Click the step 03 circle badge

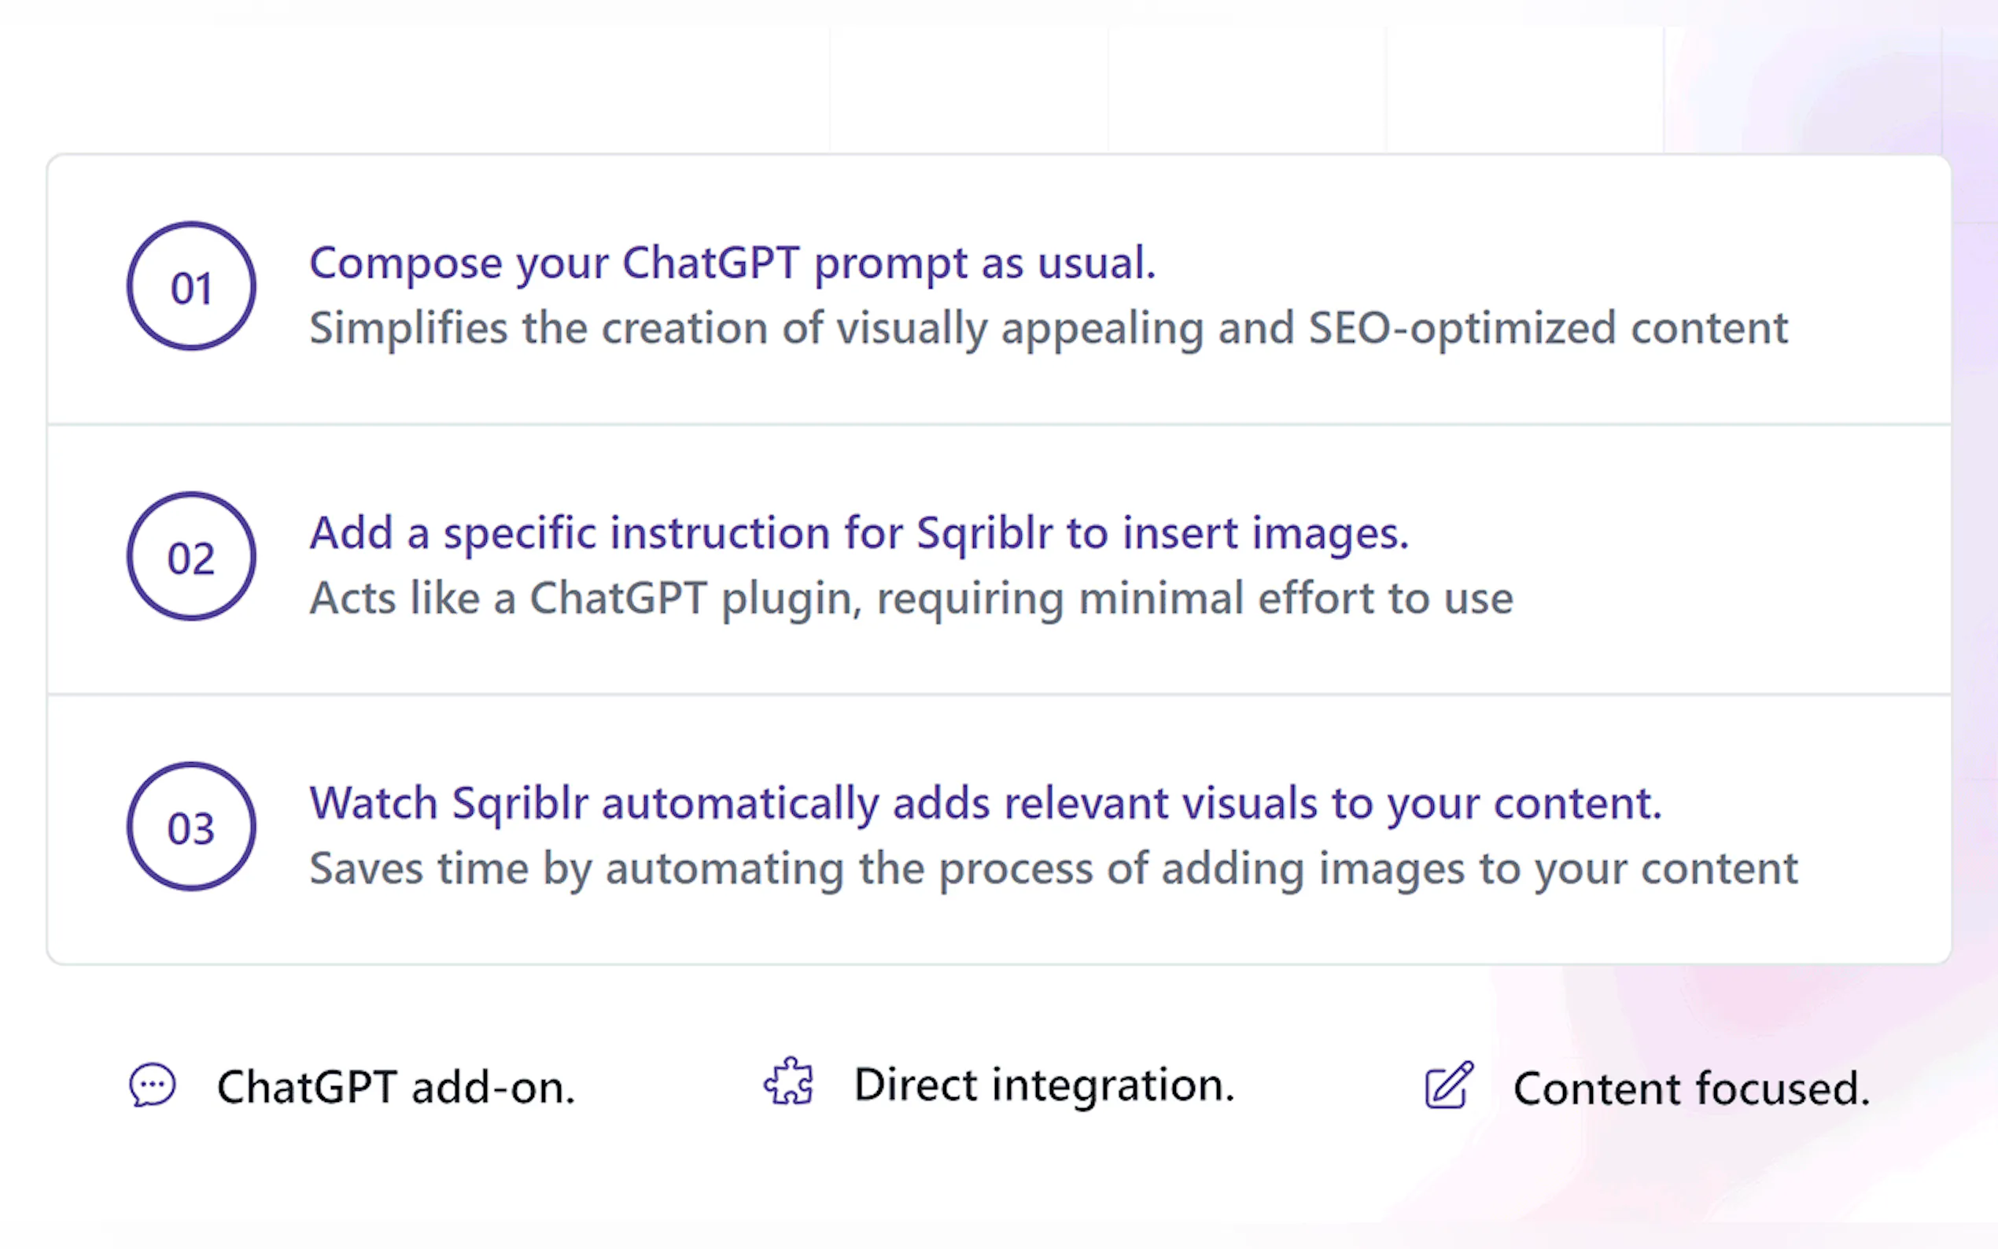(191, 827)
